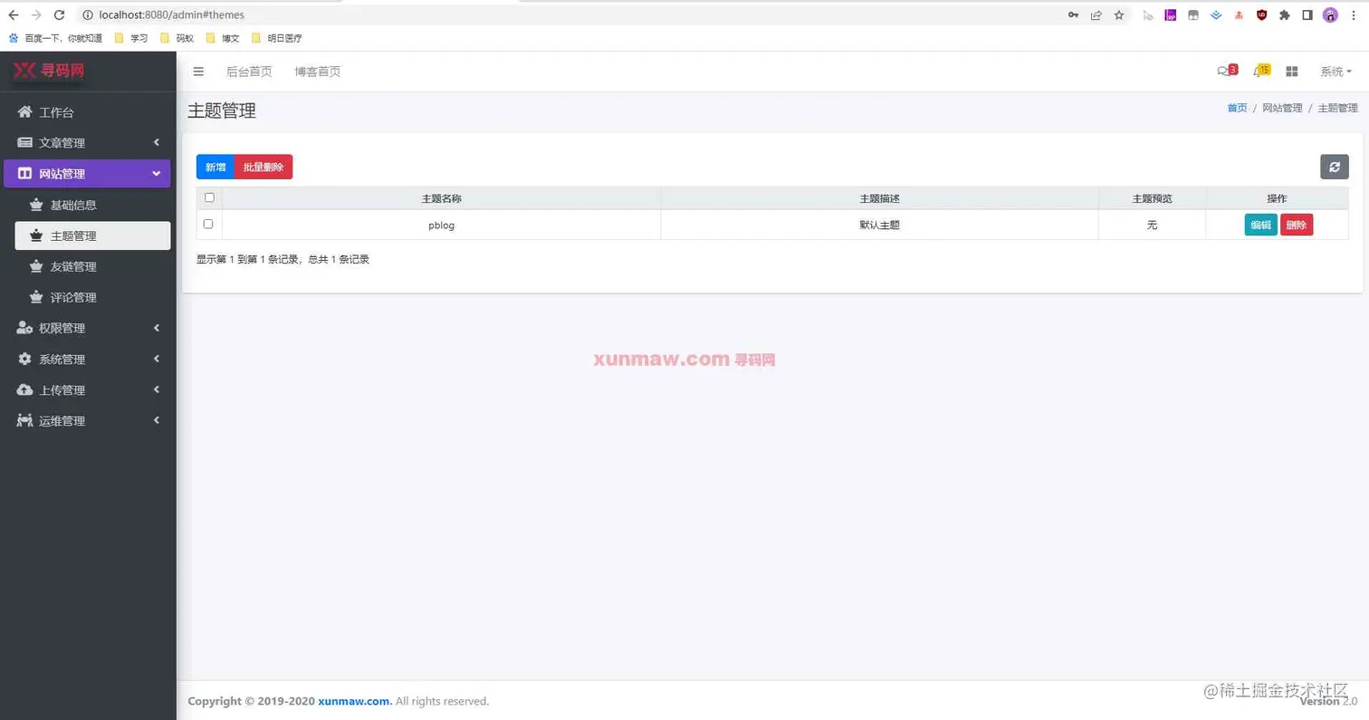Click the 默认主题 description cell
The height and width of the screenshot is (720, 1369).
(x=880, y=225)
